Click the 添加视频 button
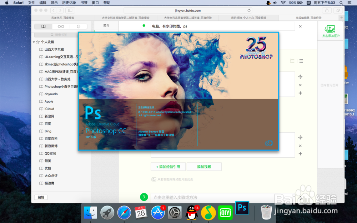The height and width of the screenshot is (223, 357). [x=204, y=167]
